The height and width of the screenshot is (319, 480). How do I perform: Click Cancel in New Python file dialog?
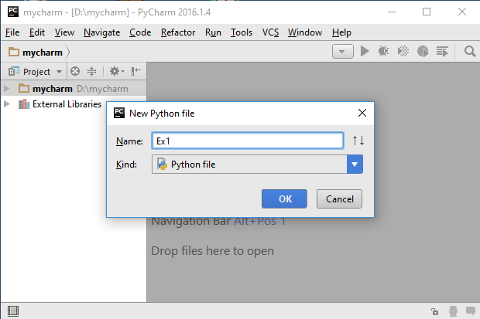[x=340, y=199]
